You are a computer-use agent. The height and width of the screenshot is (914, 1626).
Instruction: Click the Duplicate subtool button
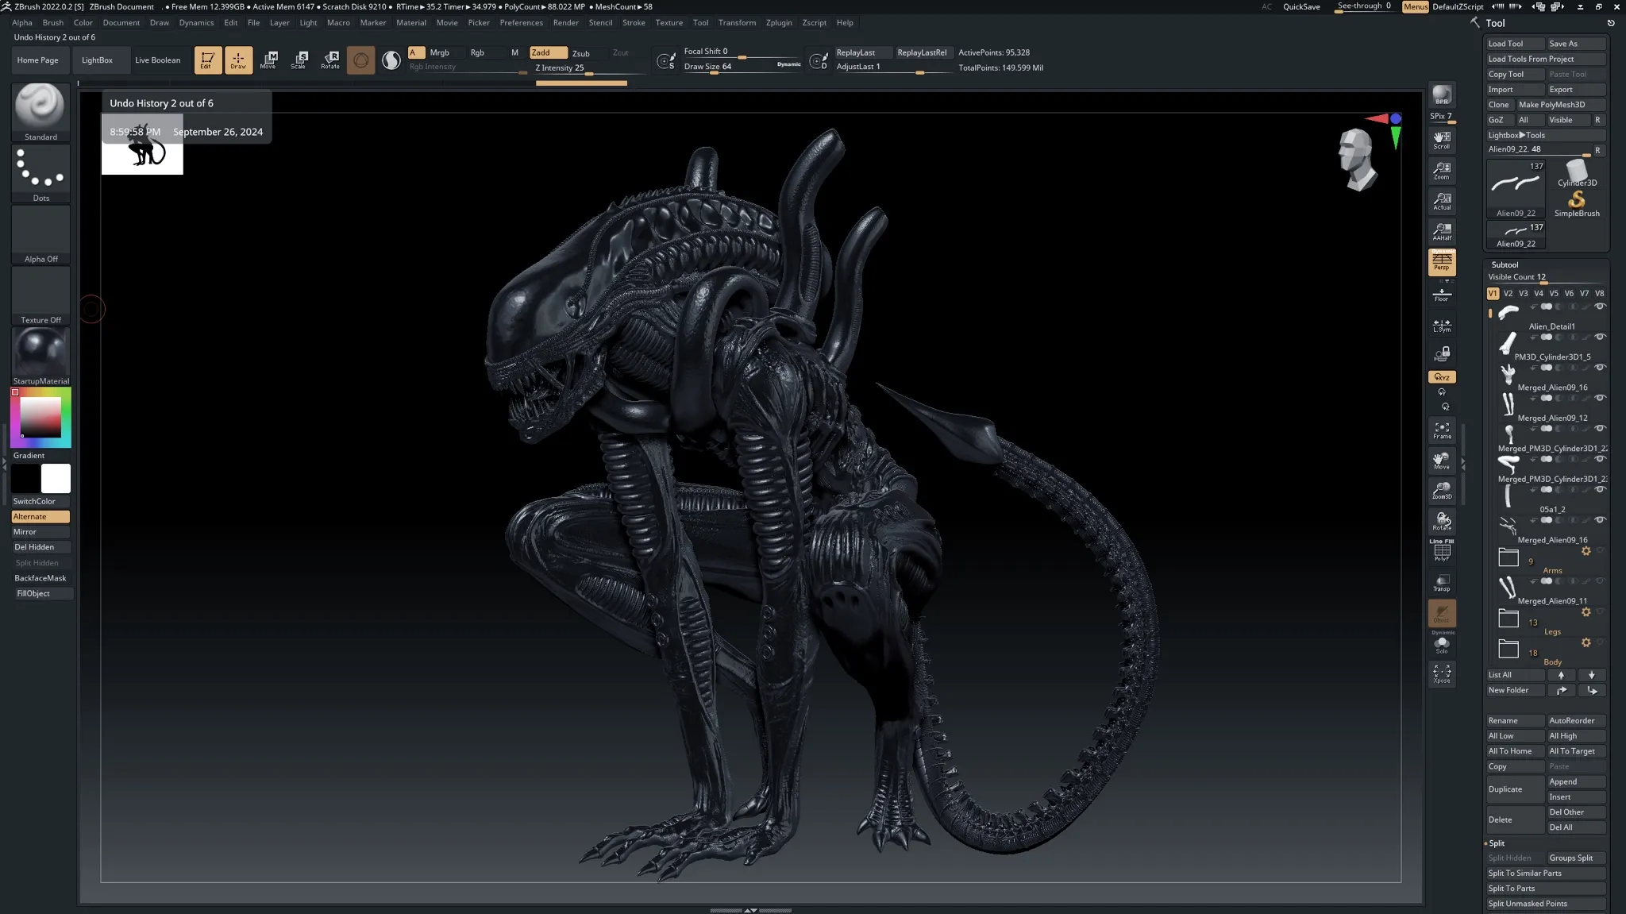[x=1515, y=789]
